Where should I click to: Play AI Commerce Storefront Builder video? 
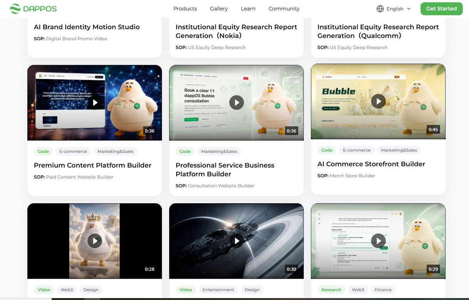378,101
